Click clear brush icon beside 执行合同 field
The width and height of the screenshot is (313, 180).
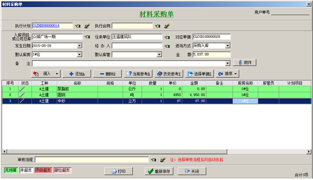pos(167,26)
